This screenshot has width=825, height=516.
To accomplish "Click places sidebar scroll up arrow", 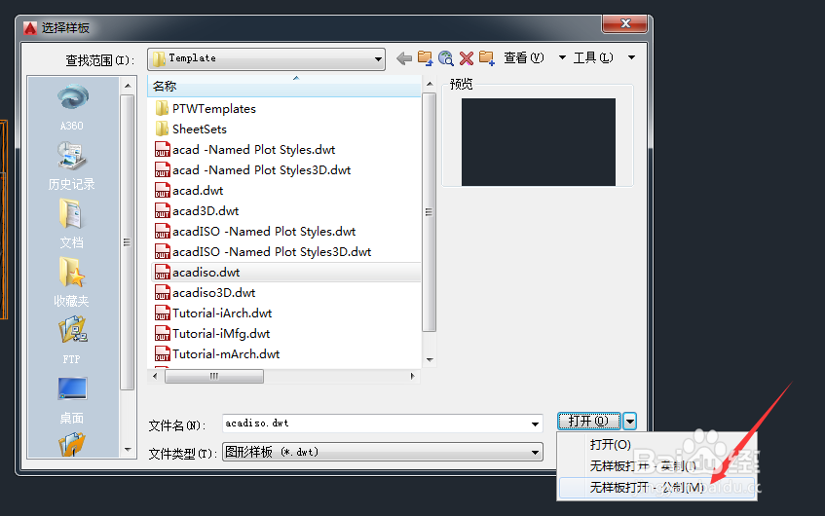I will (x=128, y=86).
